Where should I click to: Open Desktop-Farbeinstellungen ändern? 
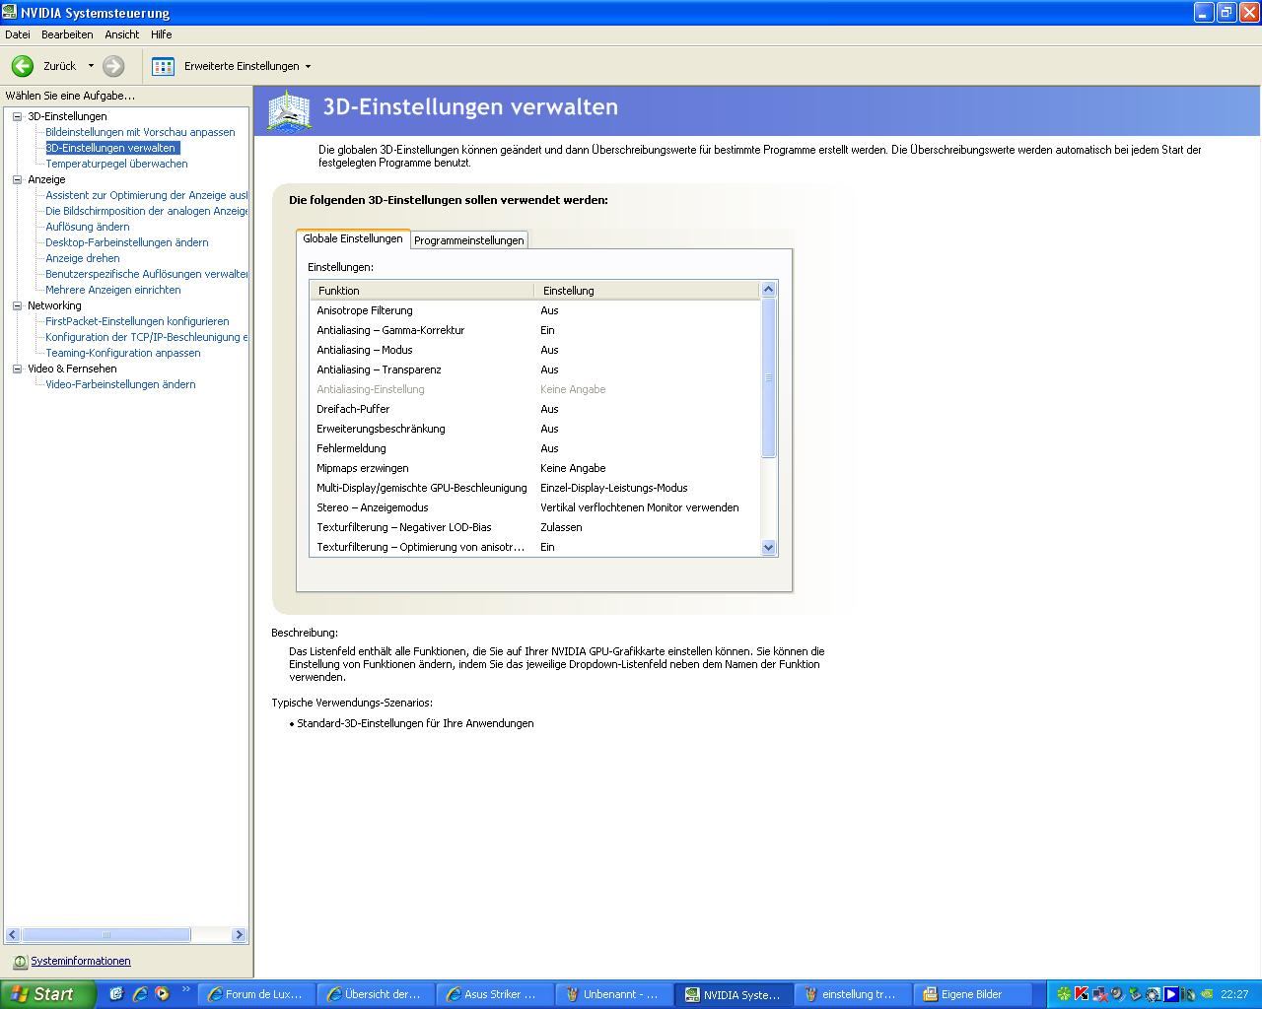[126, 242]
